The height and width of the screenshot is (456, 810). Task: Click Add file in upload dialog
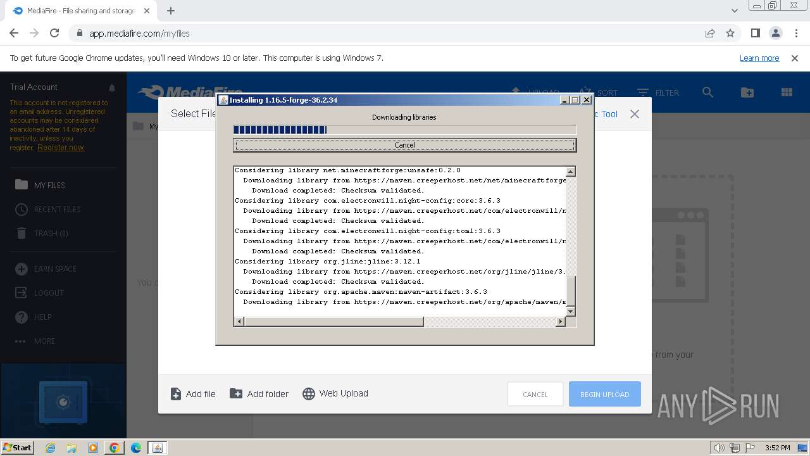tap(193, 394)
